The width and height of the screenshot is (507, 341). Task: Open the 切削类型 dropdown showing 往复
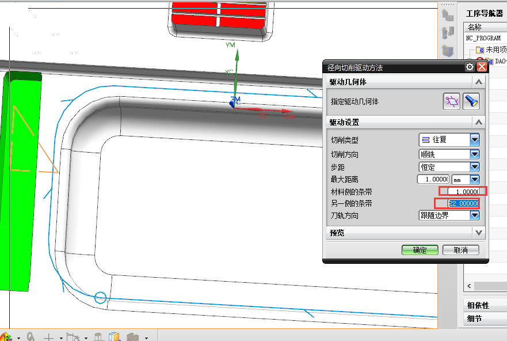click(475, 139)
